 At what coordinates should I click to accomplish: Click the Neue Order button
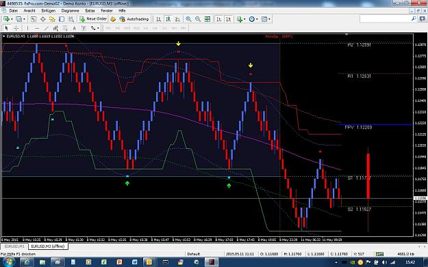tap(93, 19)
